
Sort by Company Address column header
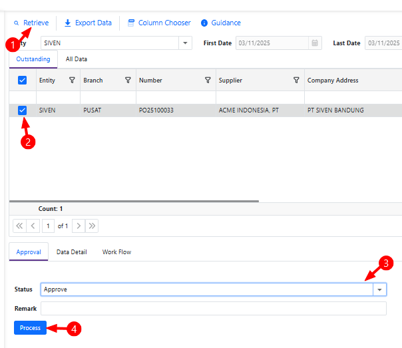(x=333, y=81)
